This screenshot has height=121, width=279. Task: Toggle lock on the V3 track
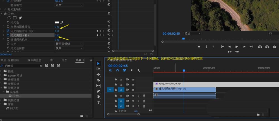[x=116, y=80]
